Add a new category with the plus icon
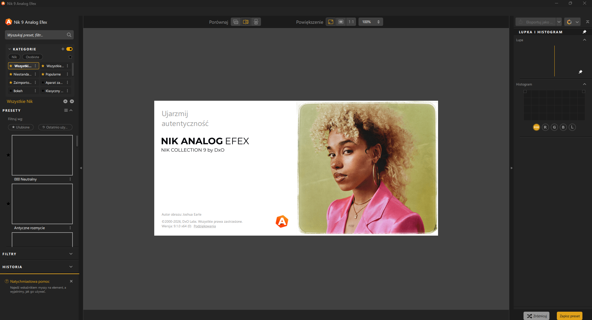Screen dimensions: 592x320 coord(63,49)
